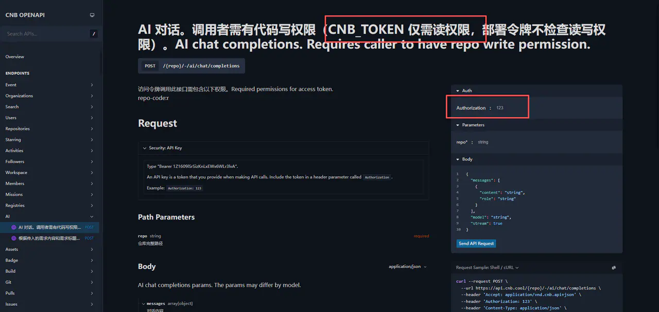659x312 pixels.
Task: Expand the Assets endpoints group
Action: click(49, 249)
